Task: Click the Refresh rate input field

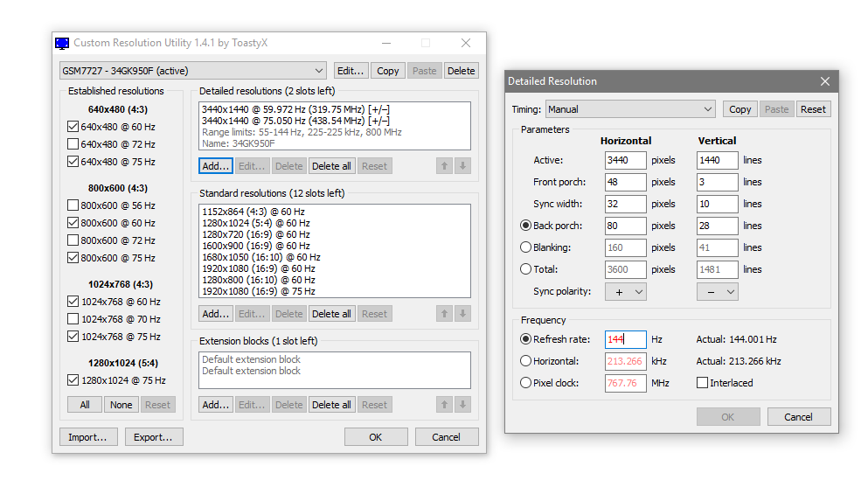Action: (625, 339)
